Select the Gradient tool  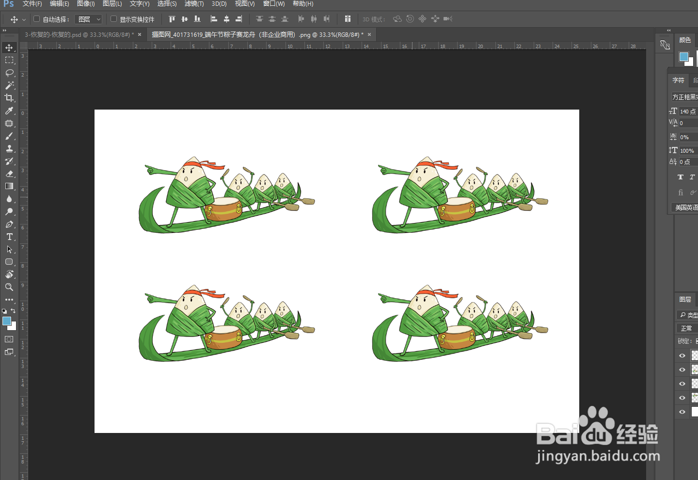9,186
